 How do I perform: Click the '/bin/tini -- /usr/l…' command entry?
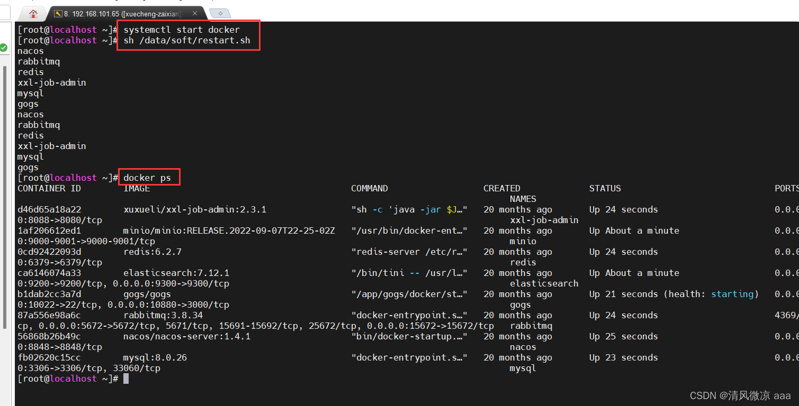[409, 273]
